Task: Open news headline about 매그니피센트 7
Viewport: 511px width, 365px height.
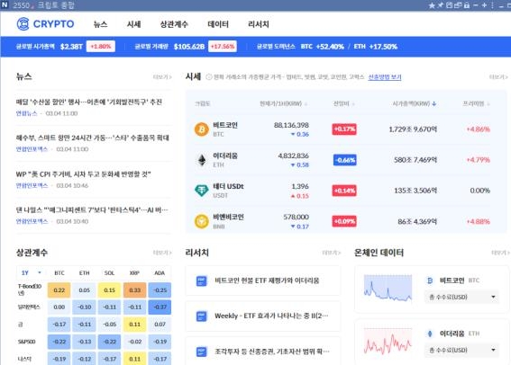Action: tap(92, 210)
